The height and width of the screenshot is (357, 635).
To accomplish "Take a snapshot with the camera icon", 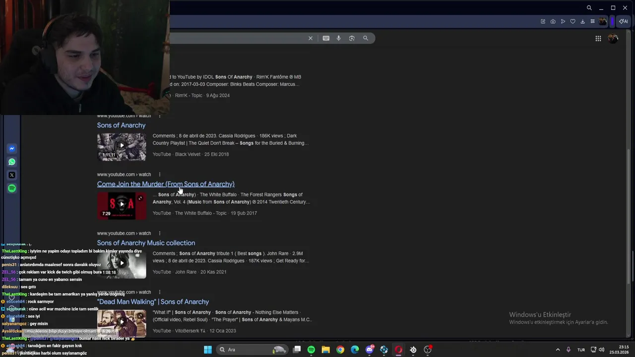I will pyautogui.click(x=553, y=21).
